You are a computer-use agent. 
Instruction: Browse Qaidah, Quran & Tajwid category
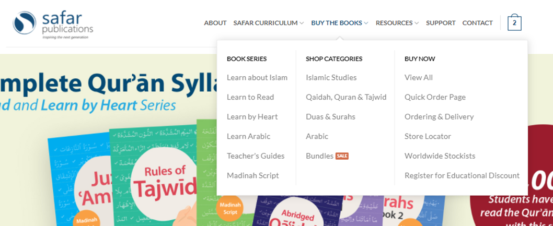(346, 97)
